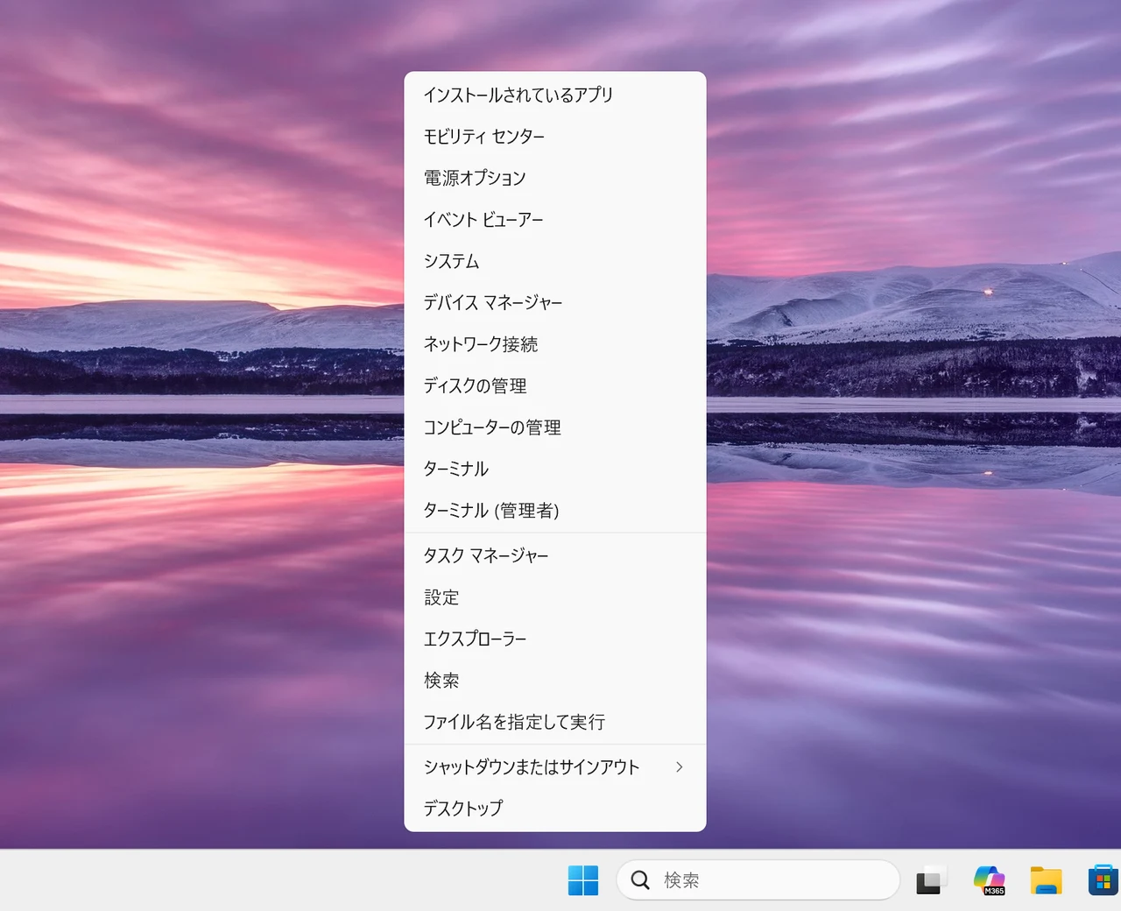Open 電源オプション
The width and height of the screenshot is (1121, 911).
coord(555,178)
